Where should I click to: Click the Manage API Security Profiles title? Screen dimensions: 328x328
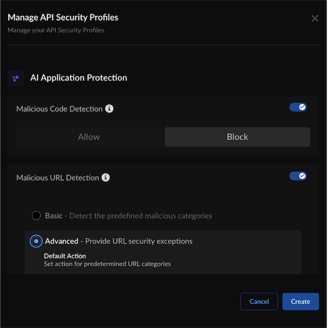coord(63,17)
